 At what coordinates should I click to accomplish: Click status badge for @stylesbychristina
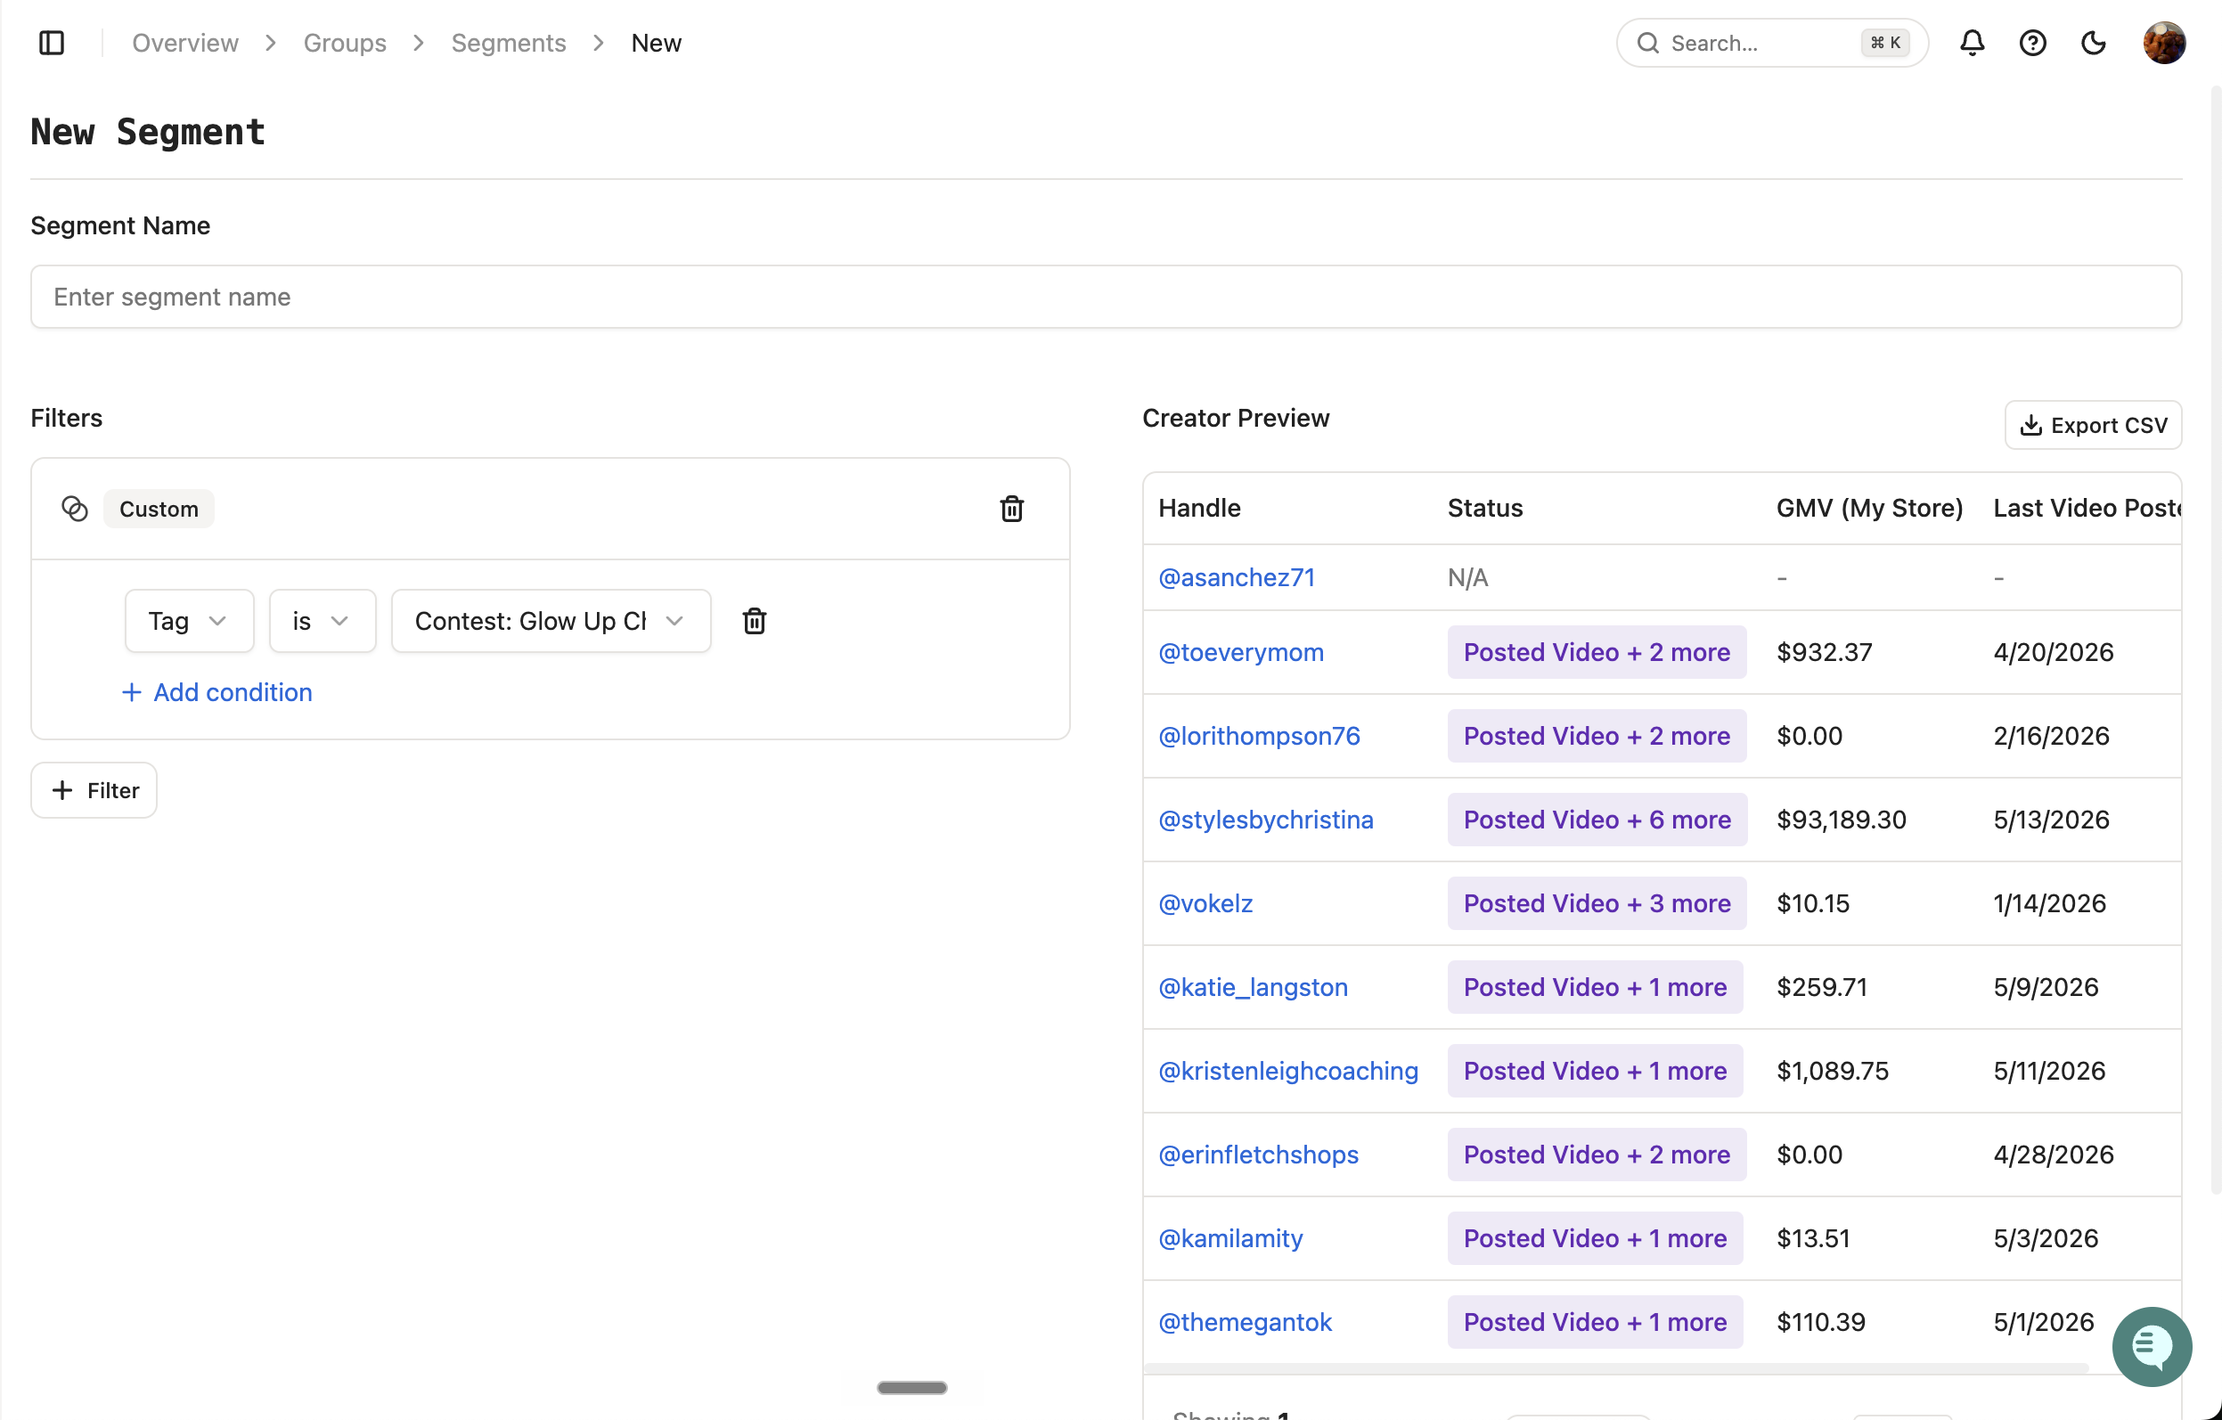pyautogui.click(x=1597, y=820)
